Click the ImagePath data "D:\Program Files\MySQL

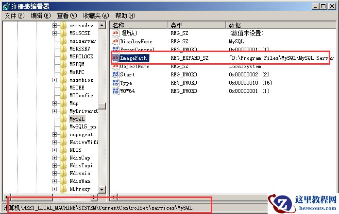click(x=281, y=58)
